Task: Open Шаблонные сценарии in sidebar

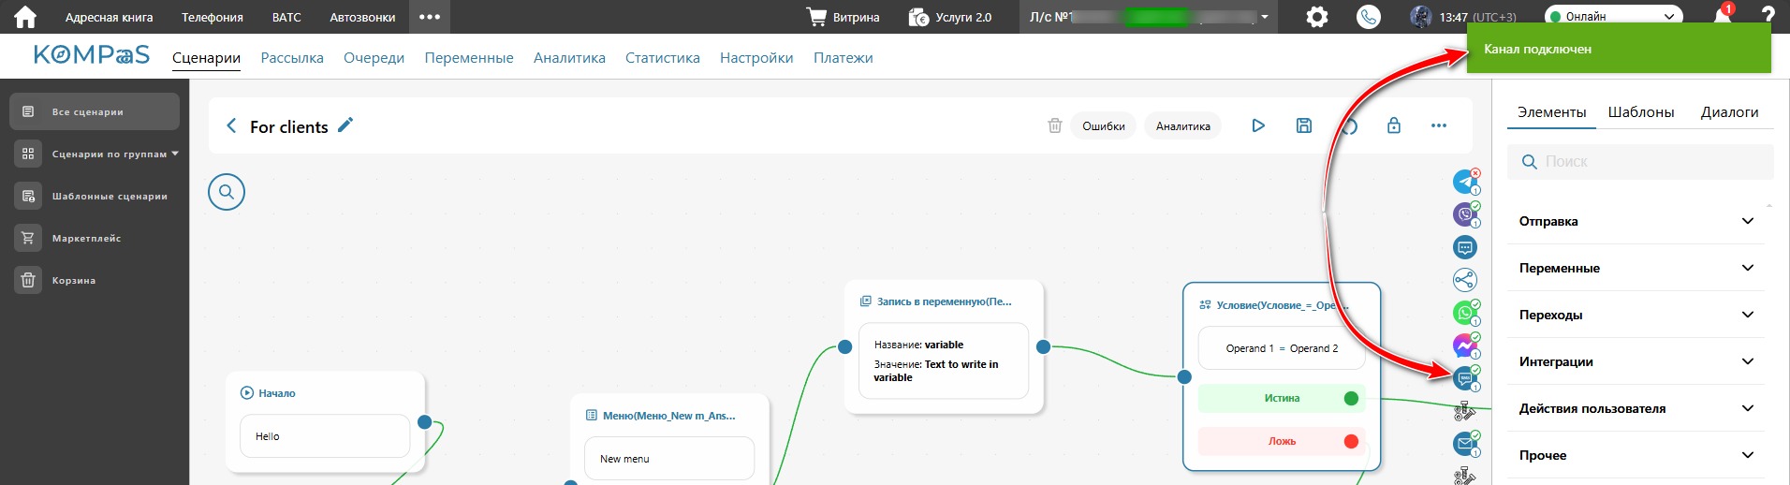Action: (x=95, y=196)
